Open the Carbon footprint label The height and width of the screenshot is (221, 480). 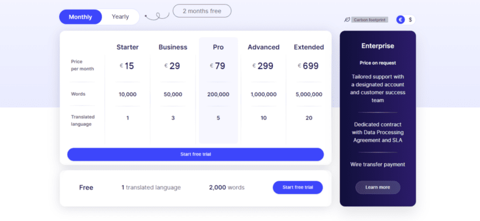[369, 20]
